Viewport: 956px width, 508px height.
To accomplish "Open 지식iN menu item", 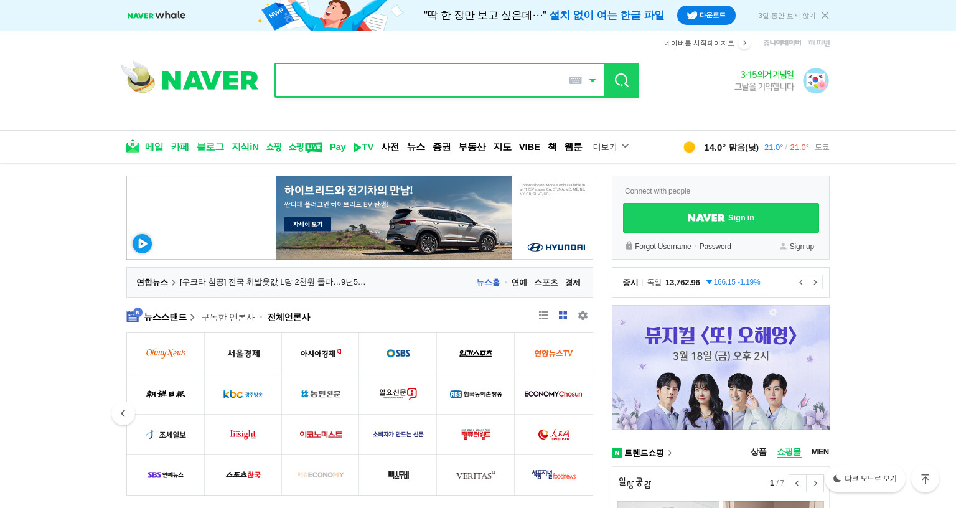I will [x=245, y=147].
